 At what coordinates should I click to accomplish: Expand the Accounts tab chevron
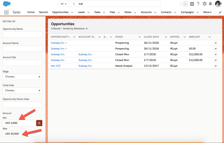pos(155,12)
